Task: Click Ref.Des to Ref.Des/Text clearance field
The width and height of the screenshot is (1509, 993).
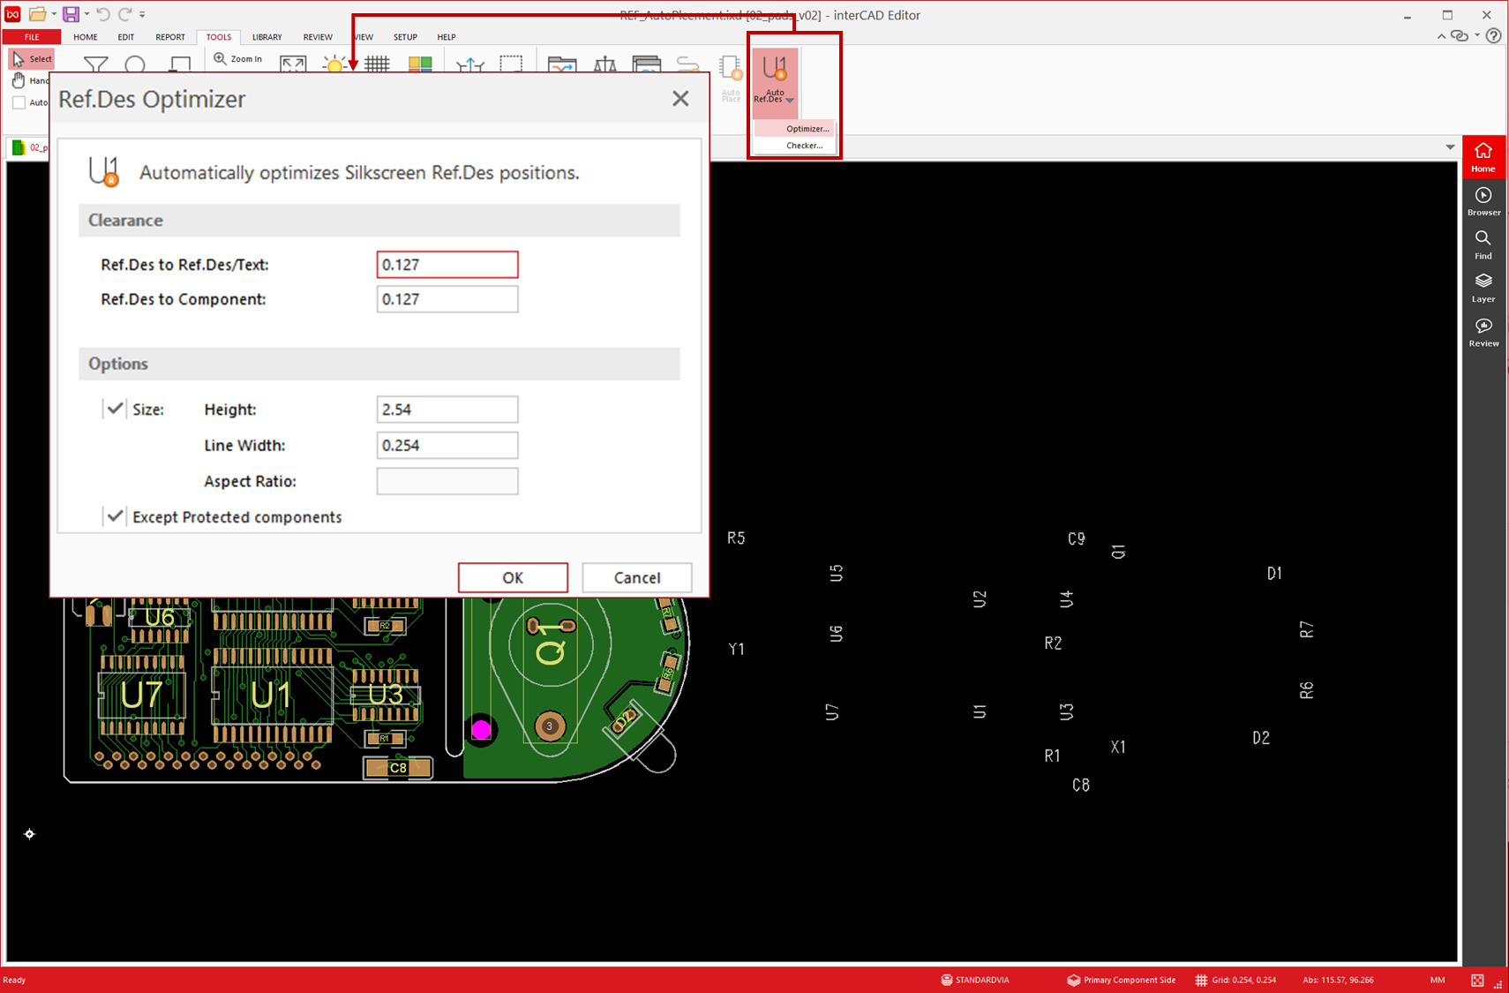Action: [447, 264]
